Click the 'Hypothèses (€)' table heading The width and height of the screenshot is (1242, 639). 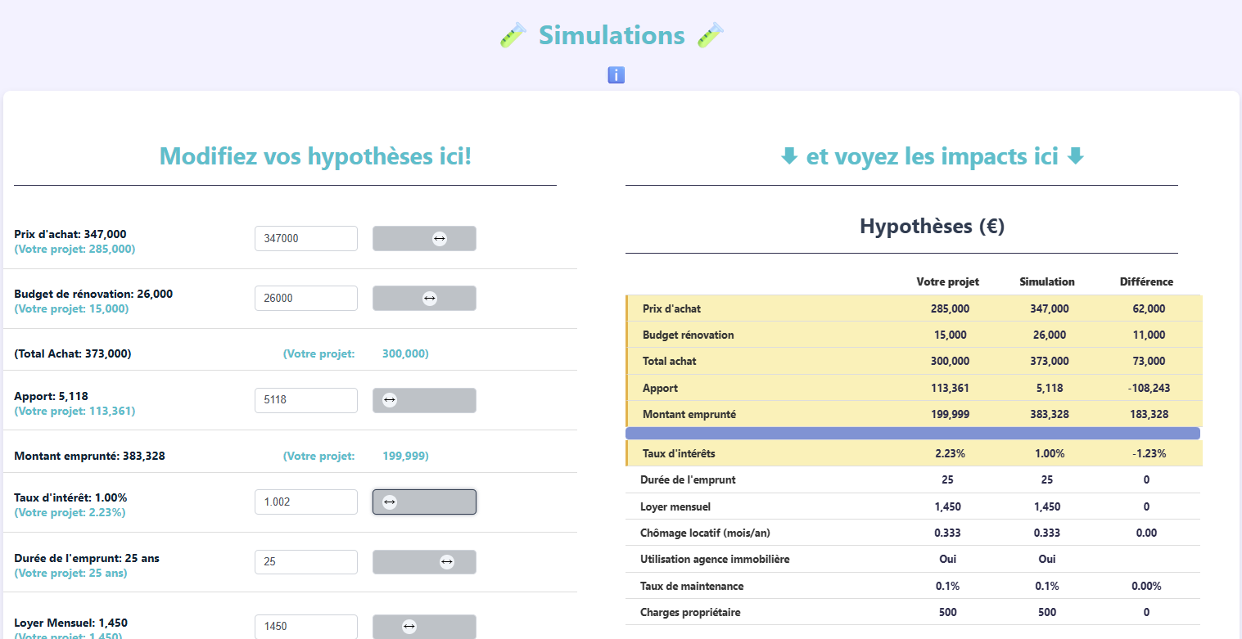932,227
